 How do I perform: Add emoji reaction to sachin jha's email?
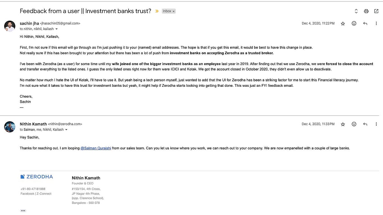(354, 24)
